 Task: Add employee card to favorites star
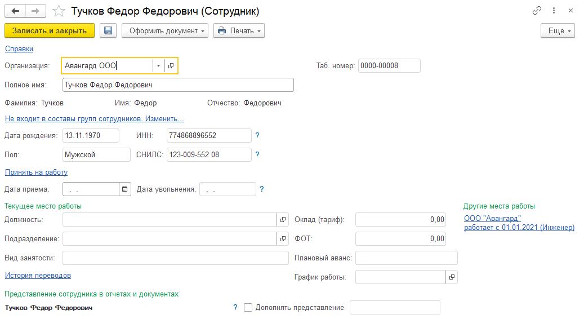tap(57, 11)
